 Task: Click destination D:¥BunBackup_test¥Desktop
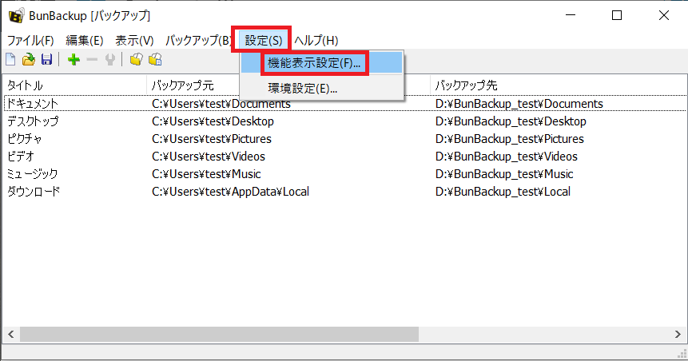(x=511, y=121)
